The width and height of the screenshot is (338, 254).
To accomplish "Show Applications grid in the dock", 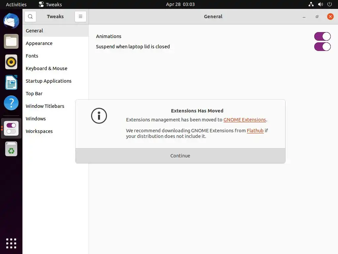I will coord(11,243).
